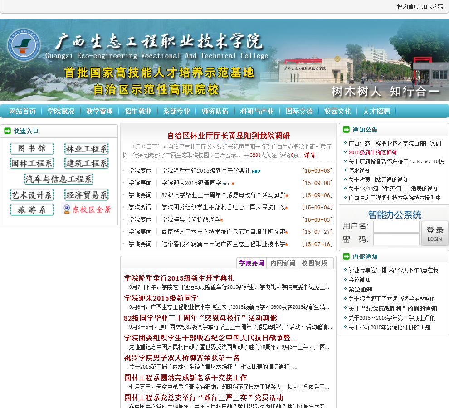Image resolution: width=449 pixels, height=408 pixels.
Task: Switch to 学院要闻 tab
Action: pos(252,263)
